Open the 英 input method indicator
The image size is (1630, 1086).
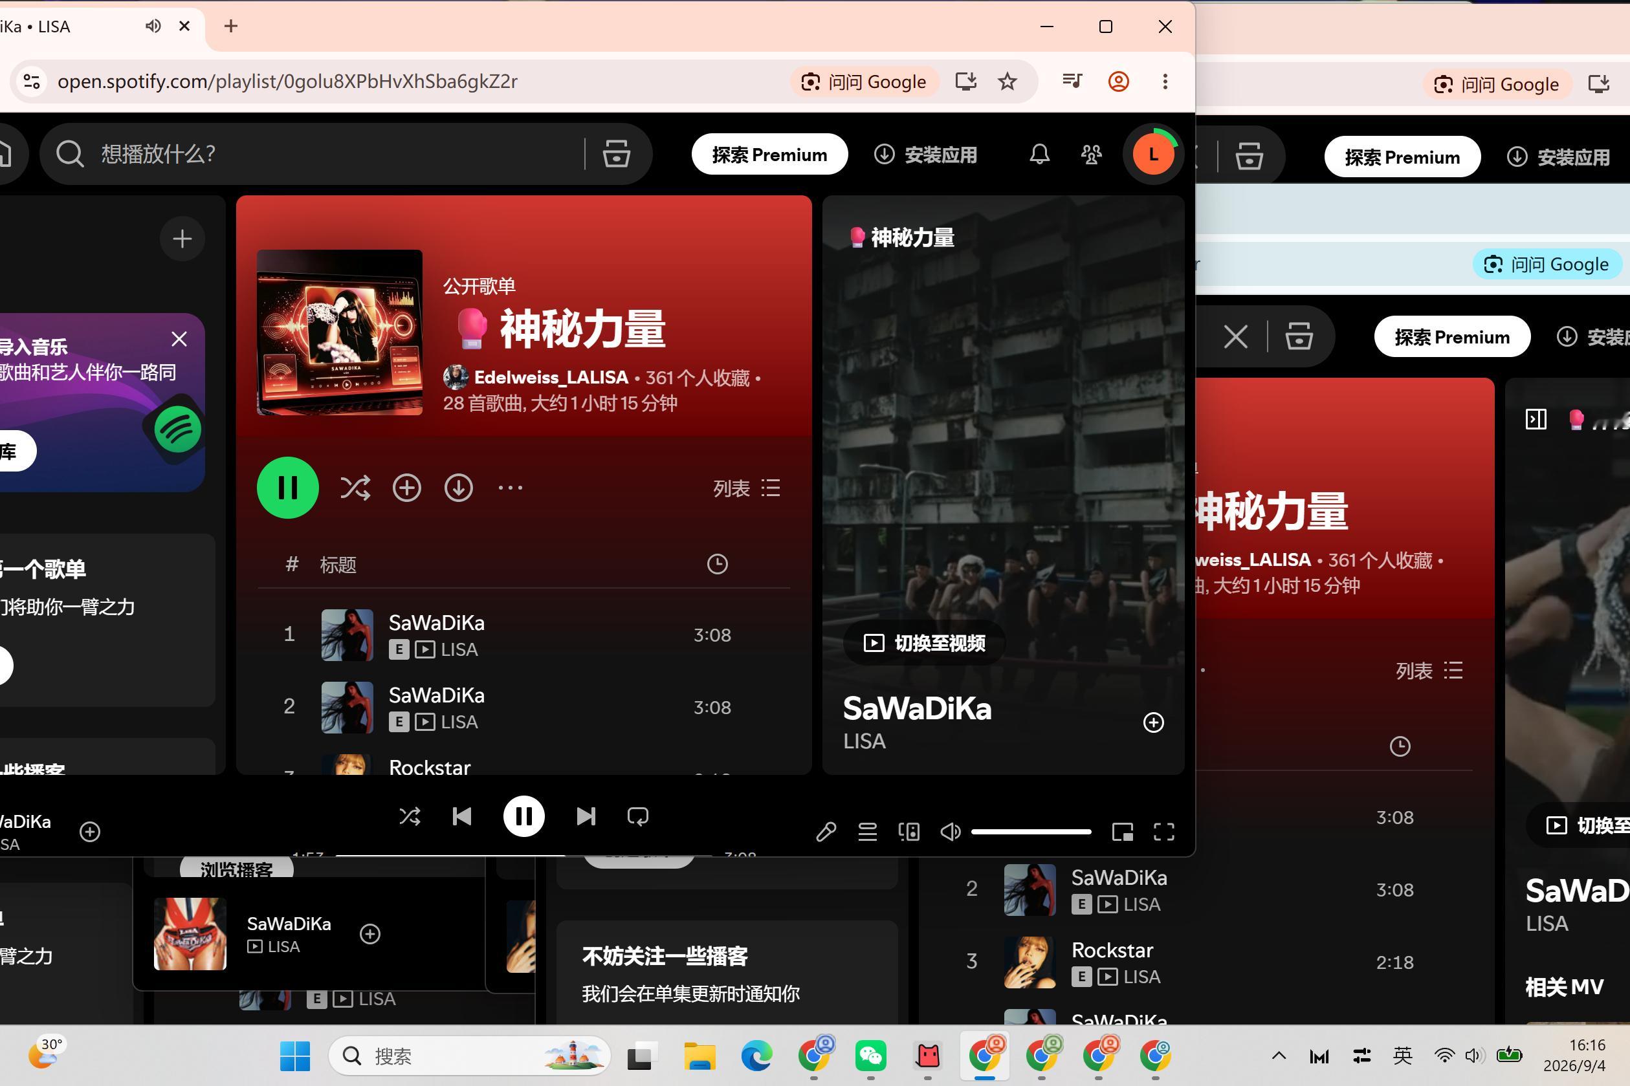point(1402,1056)
